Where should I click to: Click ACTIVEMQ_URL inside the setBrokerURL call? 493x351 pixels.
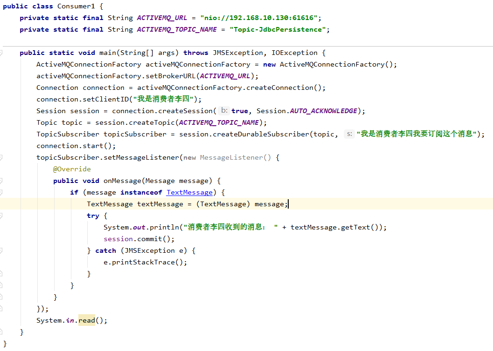[225, 76]
